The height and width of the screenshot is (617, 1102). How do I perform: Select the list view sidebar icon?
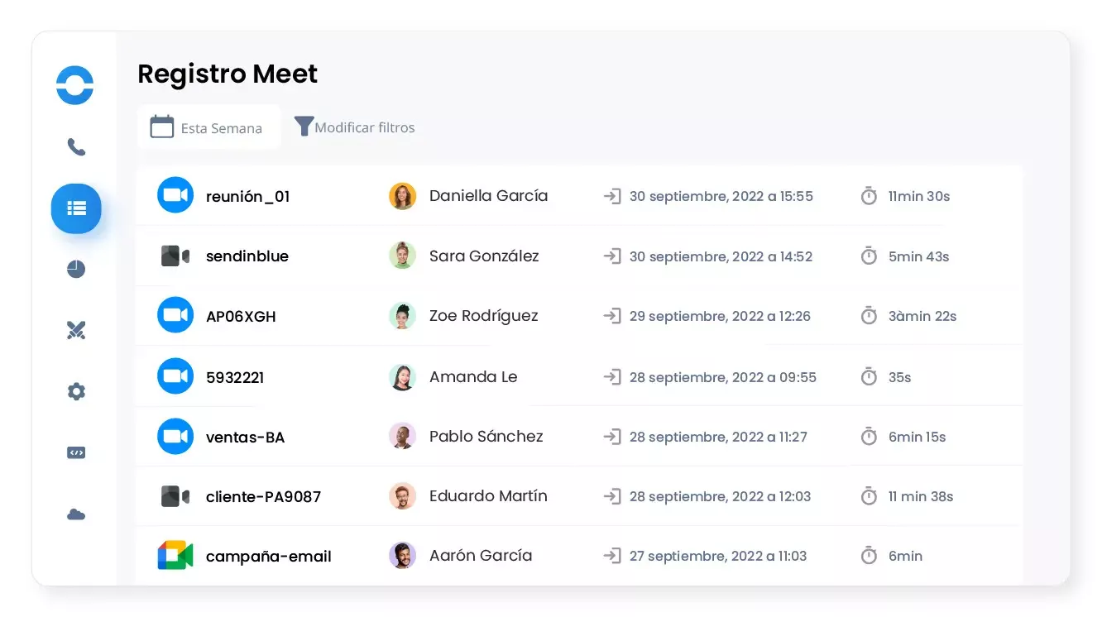point(76,208)
